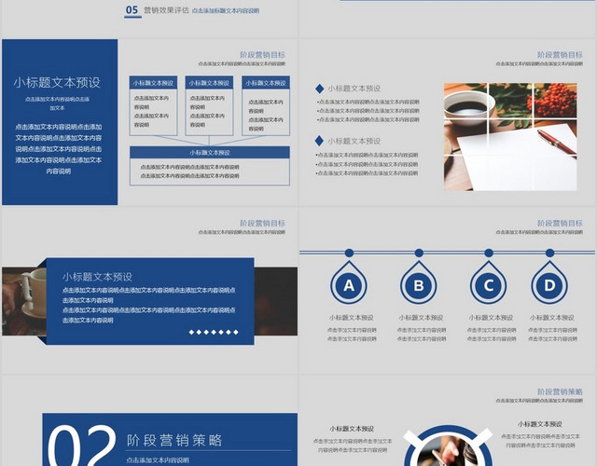This screenshot has height=466, width=597.
Task: Click 小标题文本预设 heading in the blue left panel
Action: (57, 82)
